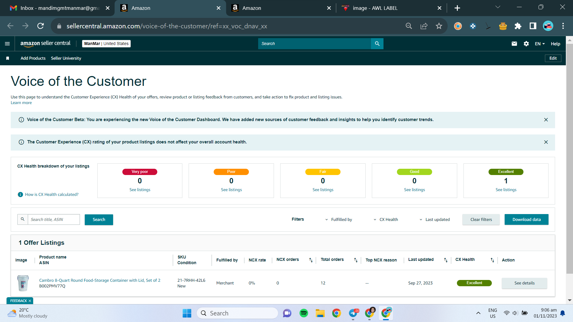
Task: Open the Chrome zoom magnifier icon
Action: (x=409, y=26)
